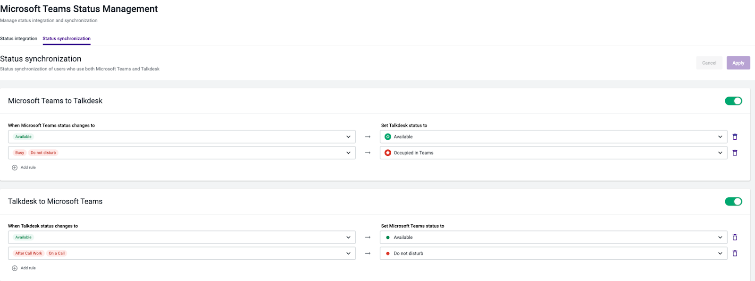Click the Talkdesk to Microsoft Teams card heading

coord(55,202)
